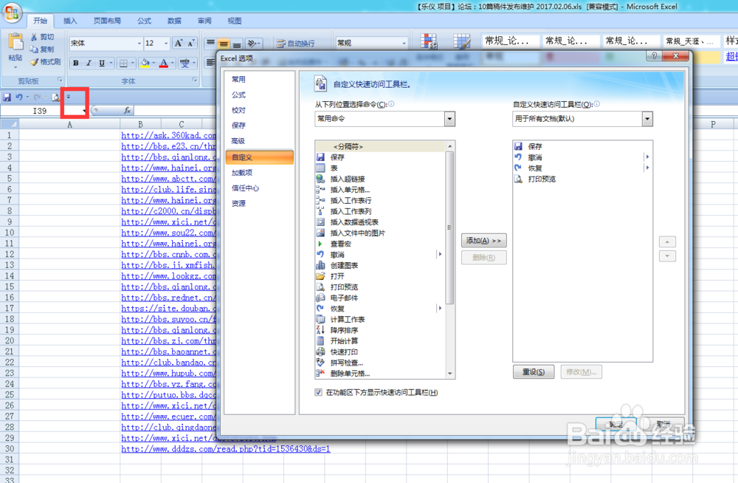Select 创建图表 in the command list

point(380,265)
